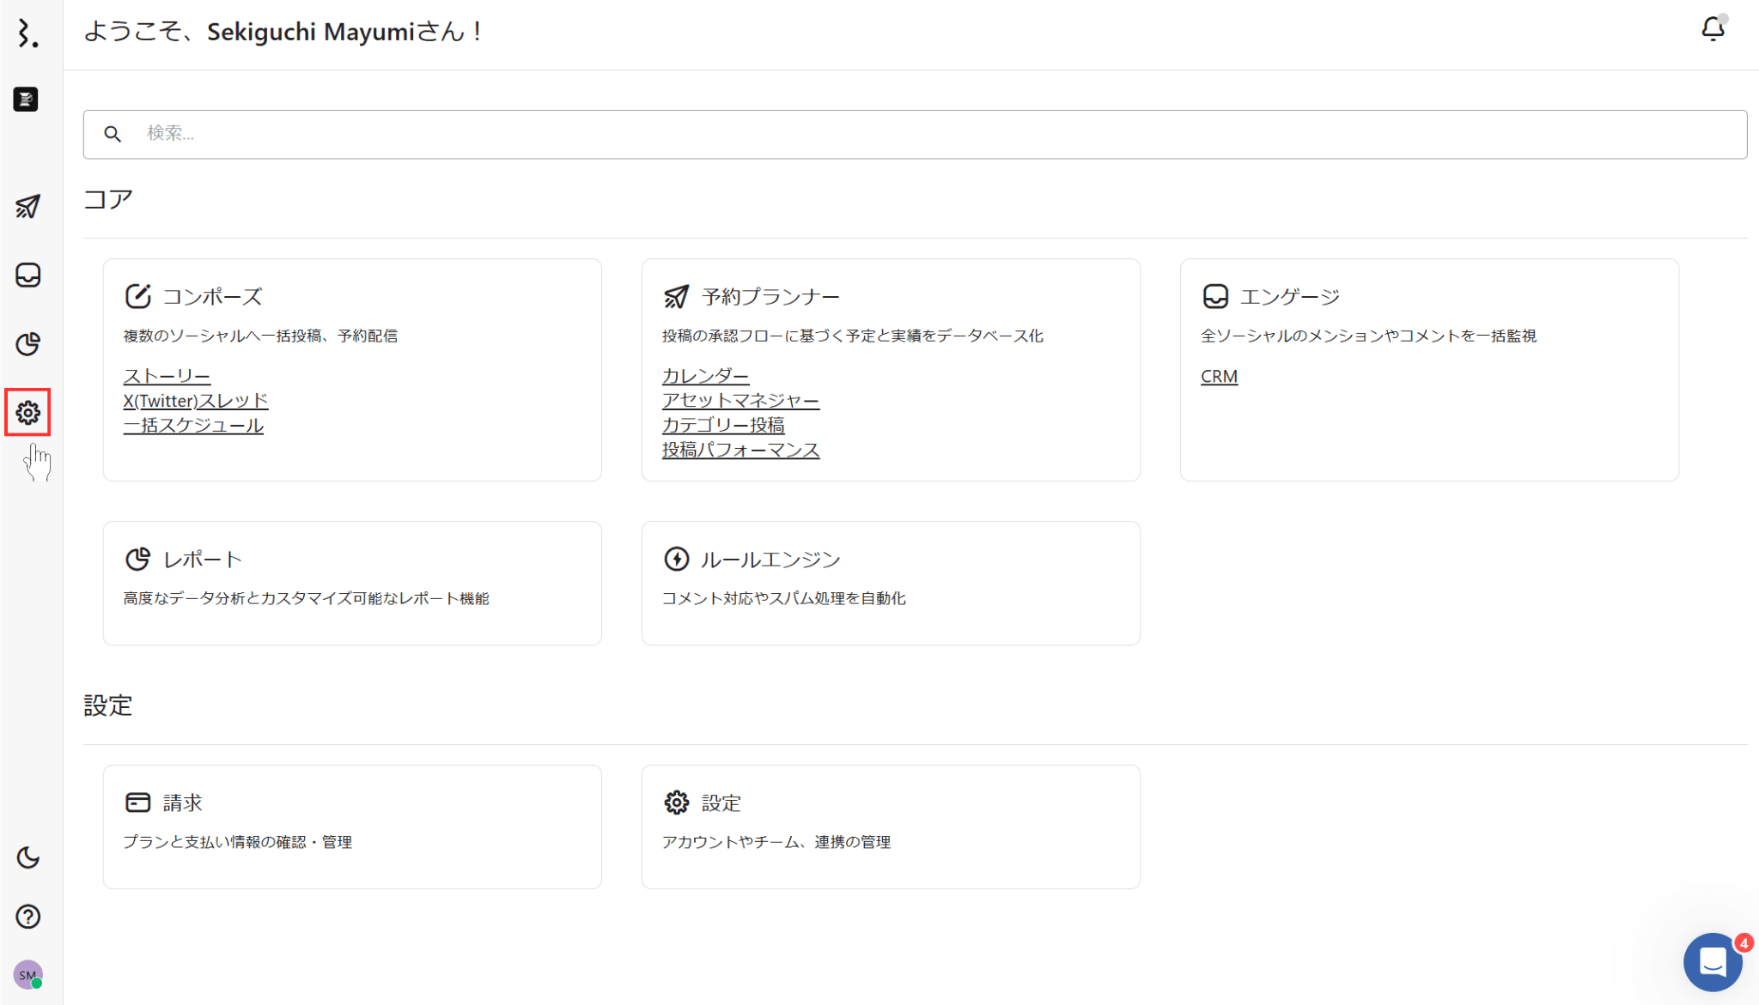Open the SM user avatar menu

pos(27,975)
